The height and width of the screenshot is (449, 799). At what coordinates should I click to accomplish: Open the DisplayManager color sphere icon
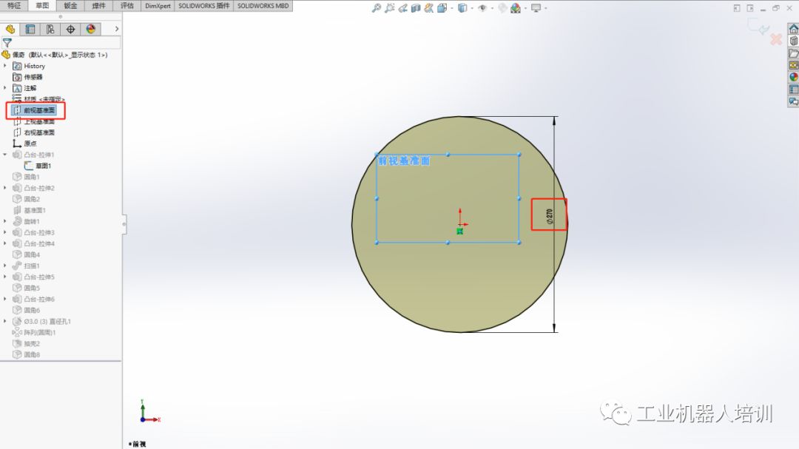coord(90,30)
